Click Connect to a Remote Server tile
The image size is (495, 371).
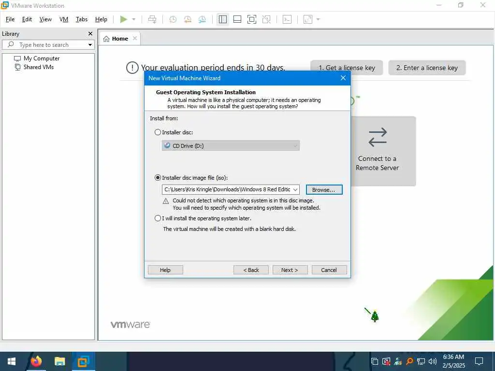click(x=383, y=151)
